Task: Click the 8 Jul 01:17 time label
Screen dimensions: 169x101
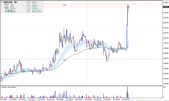Action: click(x=32, y=99)
